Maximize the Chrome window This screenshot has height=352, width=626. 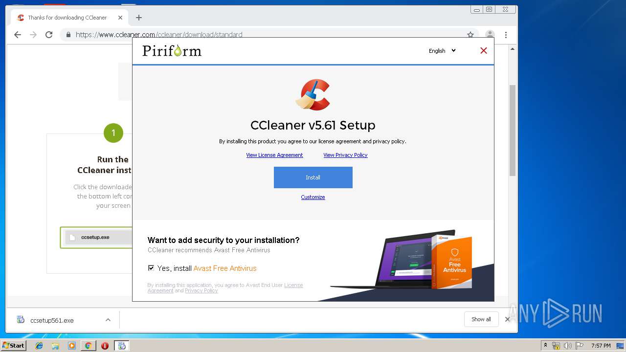pyautogui.click(x=489, y=9)
